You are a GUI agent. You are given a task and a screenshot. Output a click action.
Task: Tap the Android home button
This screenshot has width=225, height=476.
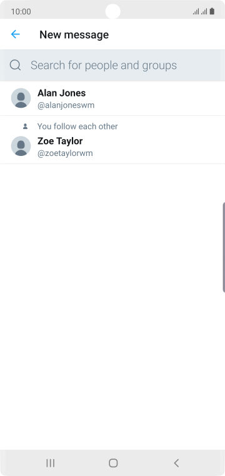pyautogui.click(x=113, y=463)
